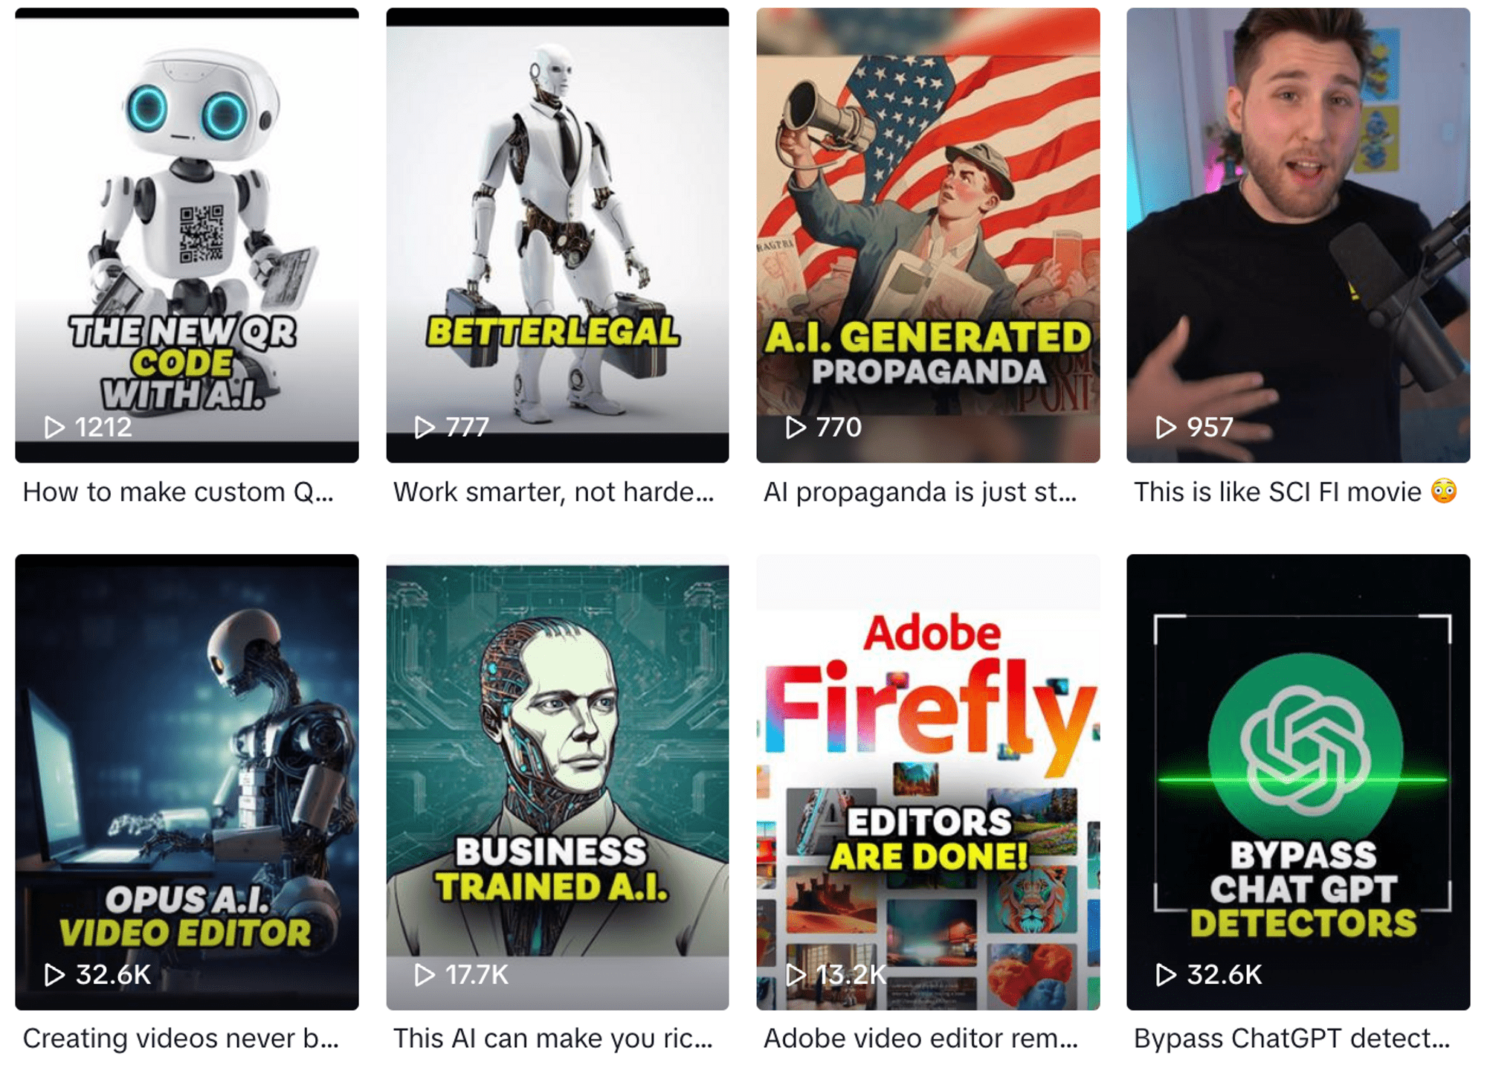Open the QR code robot video thumbnail
Image resolution: width=1487 pixels, height=1065 pixels.
coord(187,235)
